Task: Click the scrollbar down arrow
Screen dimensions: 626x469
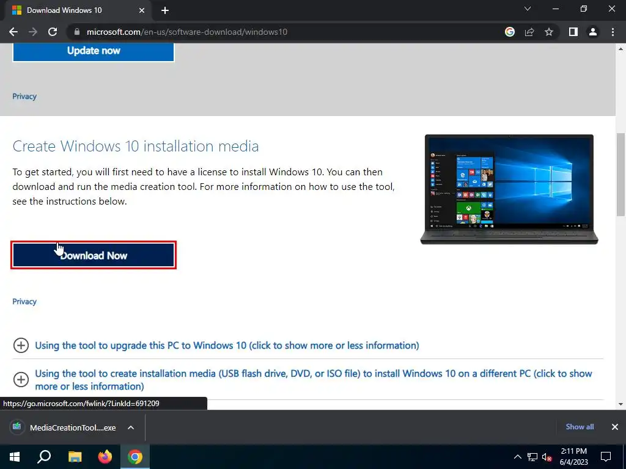Action: [x=621, y=404]
